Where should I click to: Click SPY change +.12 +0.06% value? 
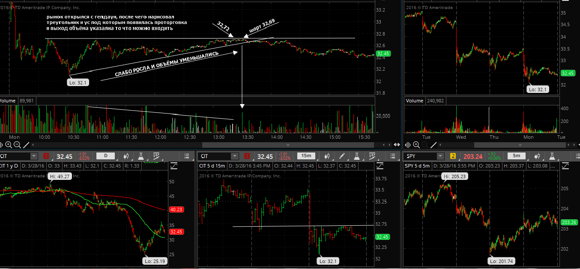pyautogui.click(x=494, y=156)
